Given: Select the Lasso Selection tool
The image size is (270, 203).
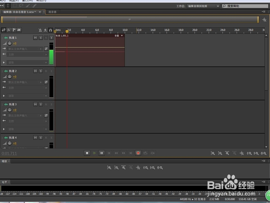Looking at the screenshot, I should tap(21, 6).
